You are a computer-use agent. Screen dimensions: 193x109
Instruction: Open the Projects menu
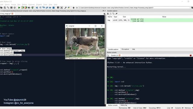point(39,5)
